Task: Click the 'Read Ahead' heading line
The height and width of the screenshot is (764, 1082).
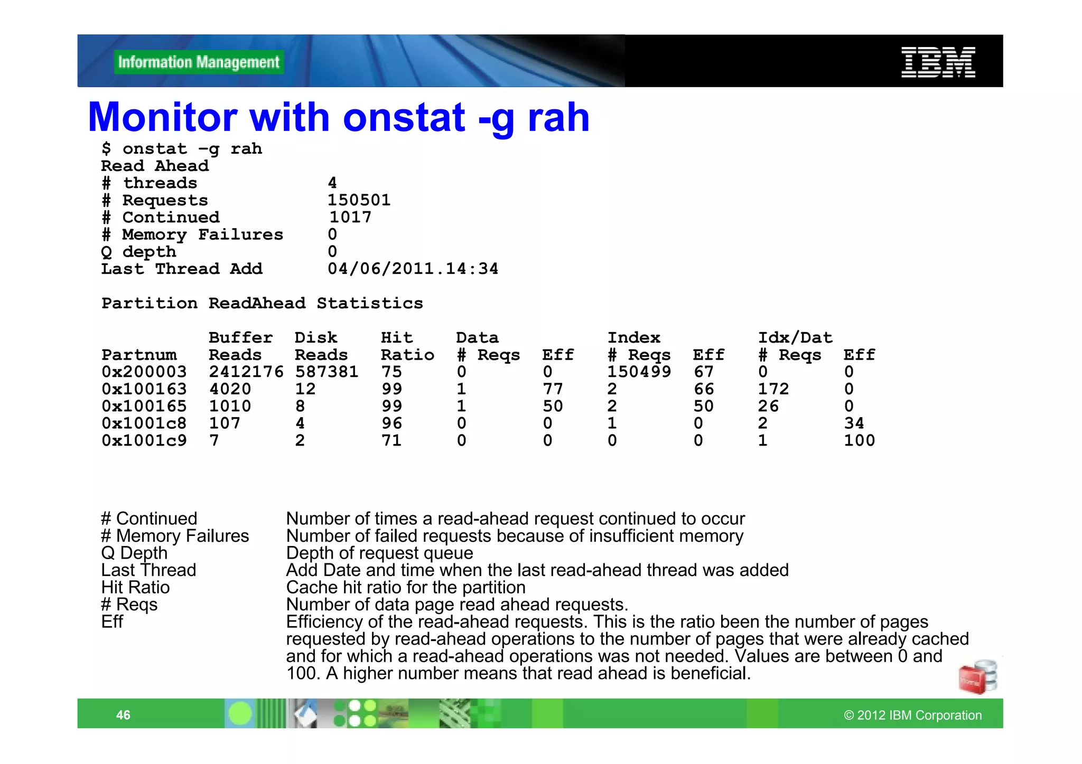Action: coord(155,166)
